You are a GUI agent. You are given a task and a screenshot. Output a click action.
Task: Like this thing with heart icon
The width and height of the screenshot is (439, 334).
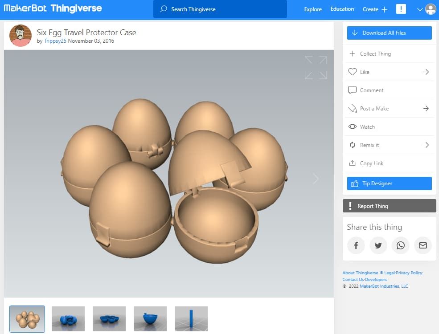(353, 72)
